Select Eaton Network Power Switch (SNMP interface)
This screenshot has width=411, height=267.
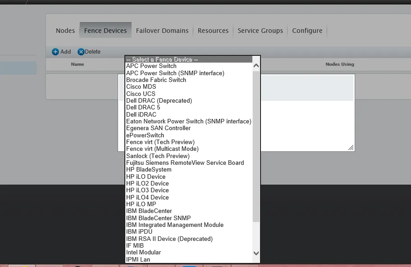(189, 121)
